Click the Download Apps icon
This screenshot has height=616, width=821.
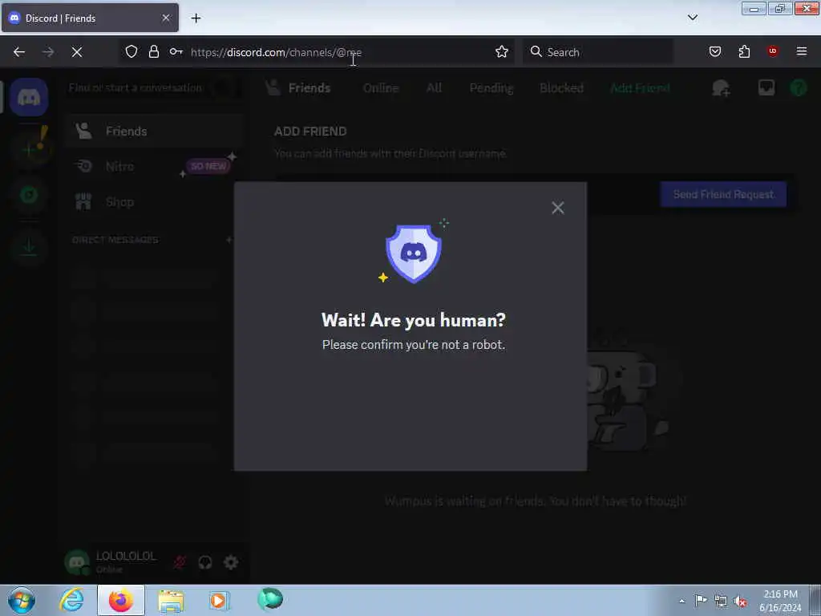(x=30, y=247)
